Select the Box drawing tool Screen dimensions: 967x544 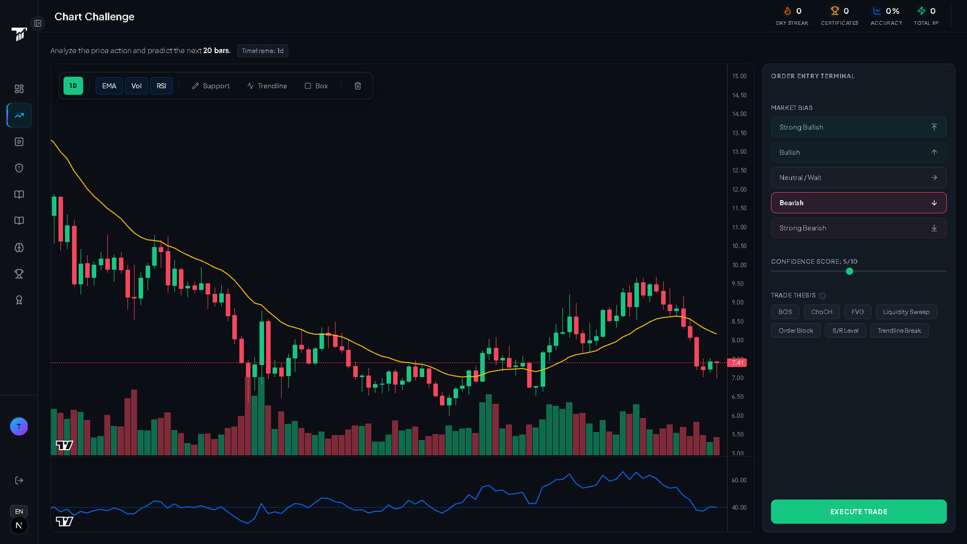pos(316,86)
